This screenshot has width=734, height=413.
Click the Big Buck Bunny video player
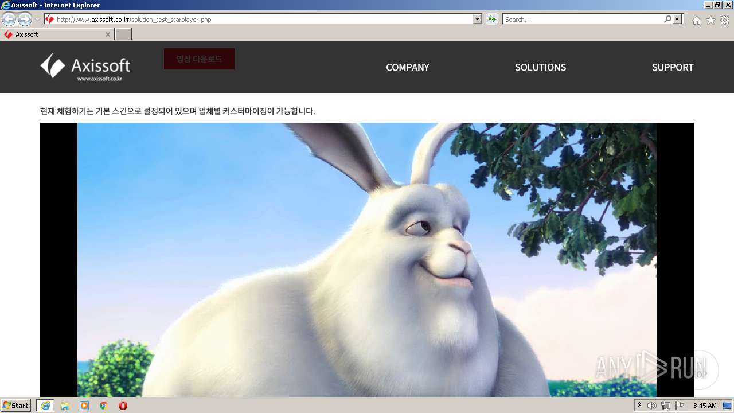click(367, 259)
